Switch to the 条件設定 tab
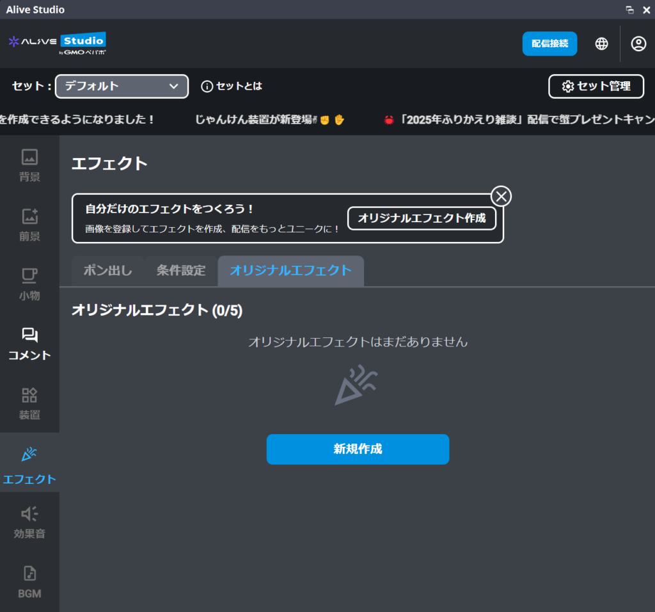The width and height of the screenshot is (655, 612). coord(181,270)
